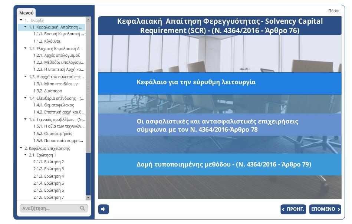Open 1.2.1. Αρχές υπολογισμού item
This screenshot has height=224, width=352.
(x=57, y=55)
